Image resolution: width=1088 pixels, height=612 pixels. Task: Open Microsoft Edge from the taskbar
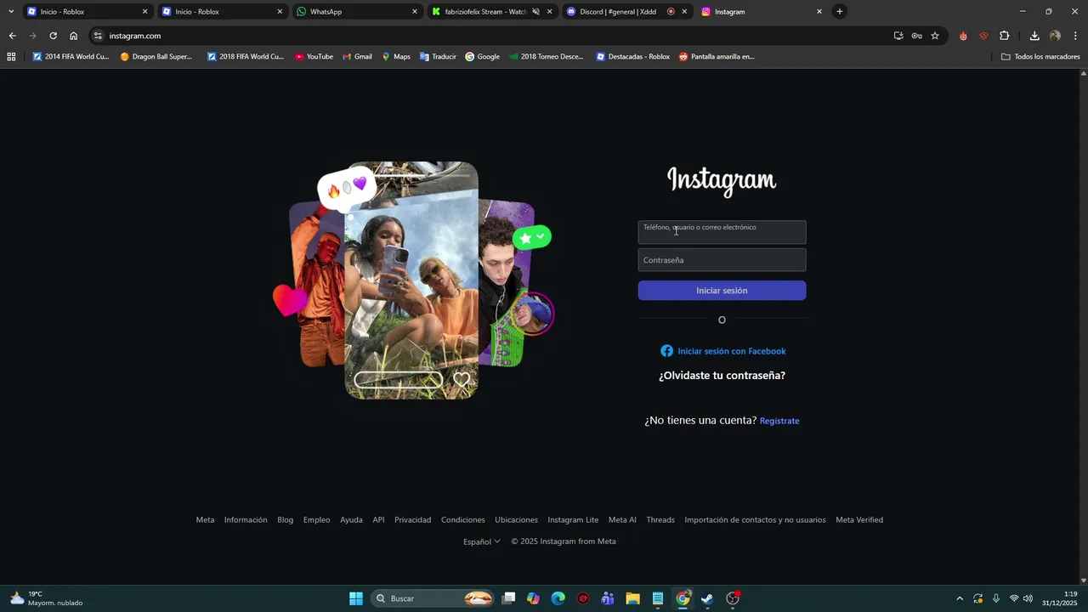[558, 598]
